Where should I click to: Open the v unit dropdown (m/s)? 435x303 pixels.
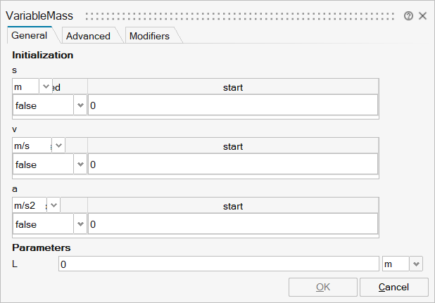point(58,146)
